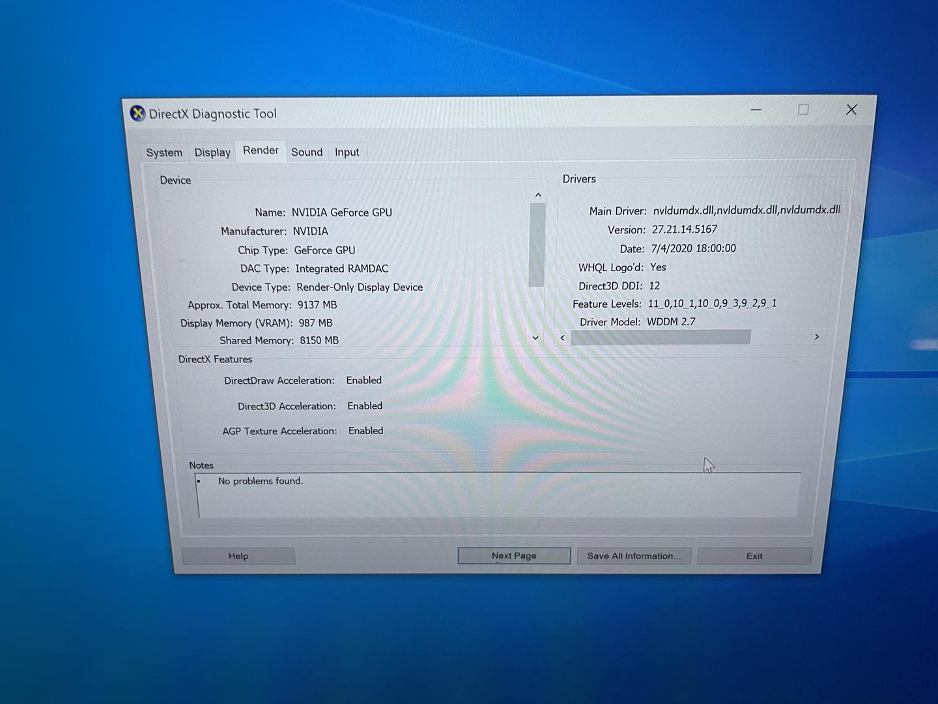
Task: Click the Main Driver label
Action: [618, 211]
